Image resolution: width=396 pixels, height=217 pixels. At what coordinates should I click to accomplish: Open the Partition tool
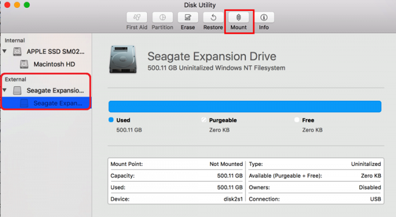point(163,17)
